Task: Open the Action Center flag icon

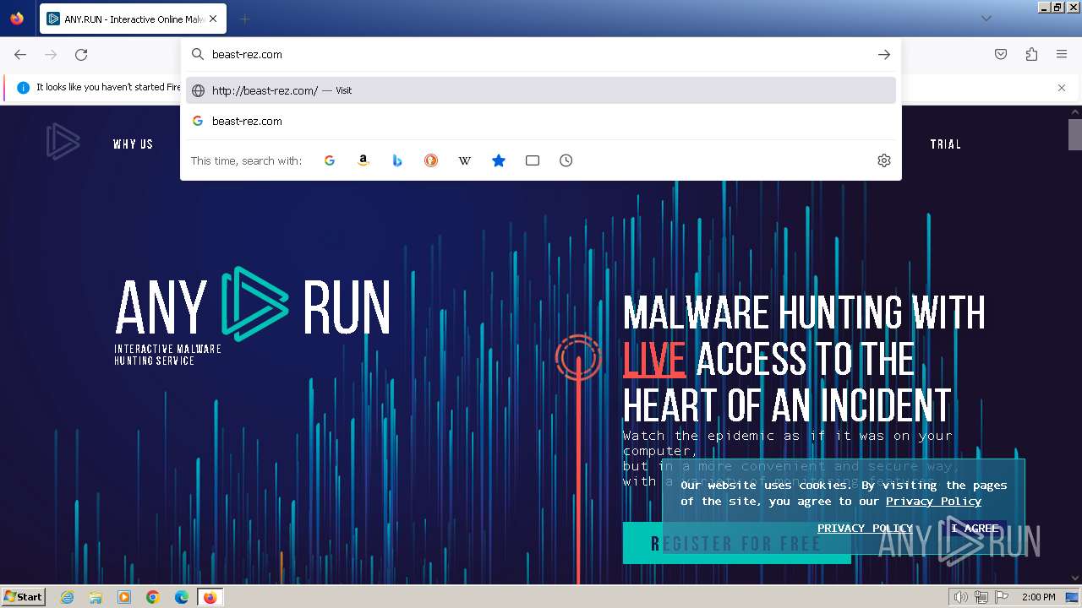Action: [x=1002, y=597]
